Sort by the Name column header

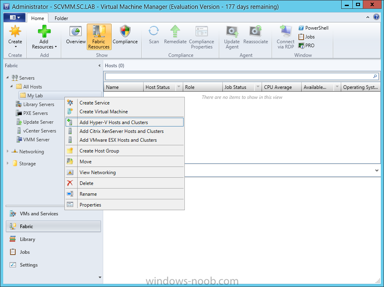[124, 87]
